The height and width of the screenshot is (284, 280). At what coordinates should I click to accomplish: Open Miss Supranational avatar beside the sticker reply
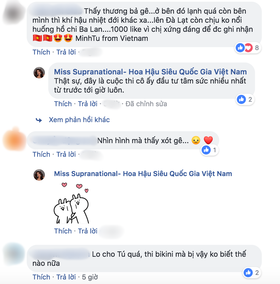[39, 175]
